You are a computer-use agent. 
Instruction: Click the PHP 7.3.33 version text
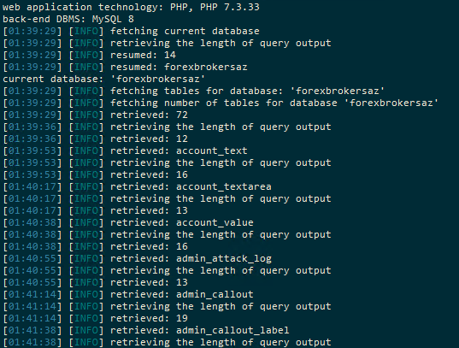(230, 7)
